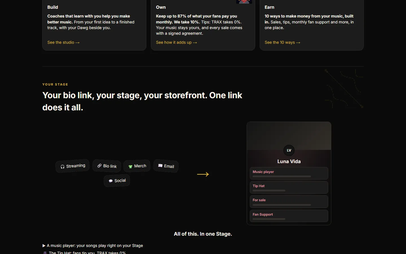Follow the 'See how it adds up' link
The height and width of the screenshot is (254, 406).
(176, 42)
